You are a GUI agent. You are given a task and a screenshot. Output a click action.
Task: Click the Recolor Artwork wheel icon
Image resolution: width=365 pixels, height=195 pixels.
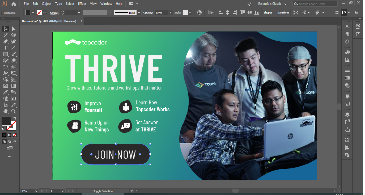(x=200, y=12)
